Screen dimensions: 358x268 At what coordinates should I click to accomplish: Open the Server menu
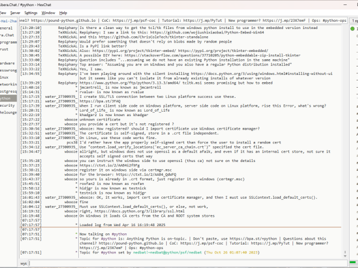coord(15,12)
